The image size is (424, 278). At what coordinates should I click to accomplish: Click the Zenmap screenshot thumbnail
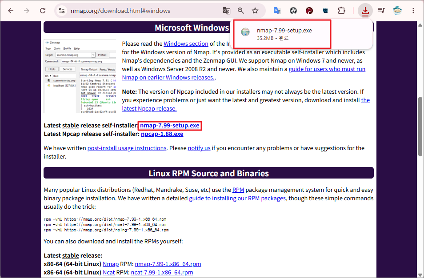coord(80,76)
